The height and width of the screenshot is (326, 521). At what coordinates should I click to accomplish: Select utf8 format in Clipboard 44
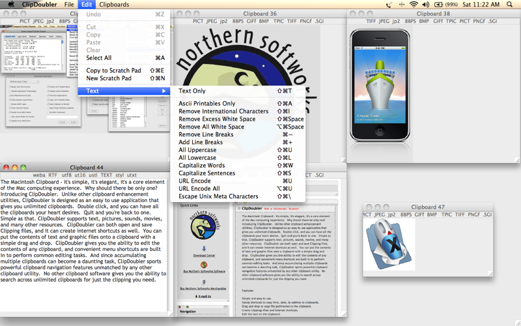tap(66, 175)
